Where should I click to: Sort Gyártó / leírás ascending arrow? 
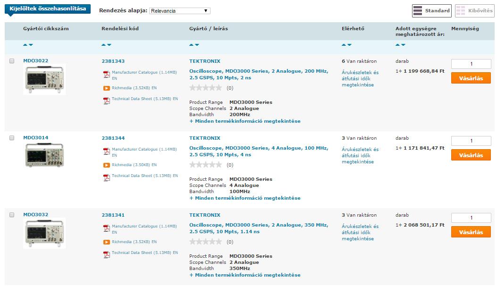[192, 45]
